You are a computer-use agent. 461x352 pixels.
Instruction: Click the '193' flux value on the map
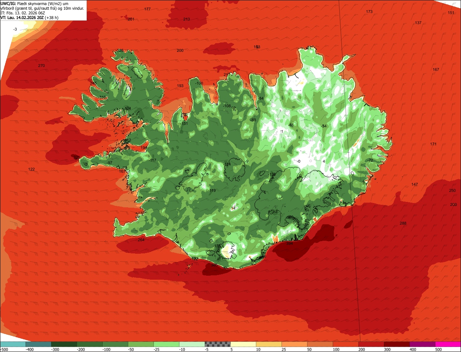(x=180, y=86)
